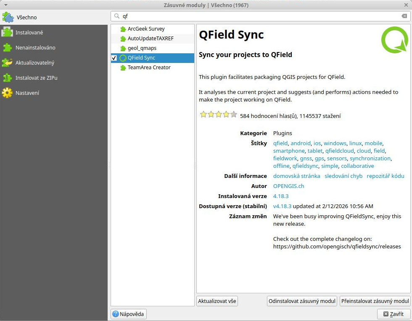Rate plugin with the fifth star

click(234, 114)
